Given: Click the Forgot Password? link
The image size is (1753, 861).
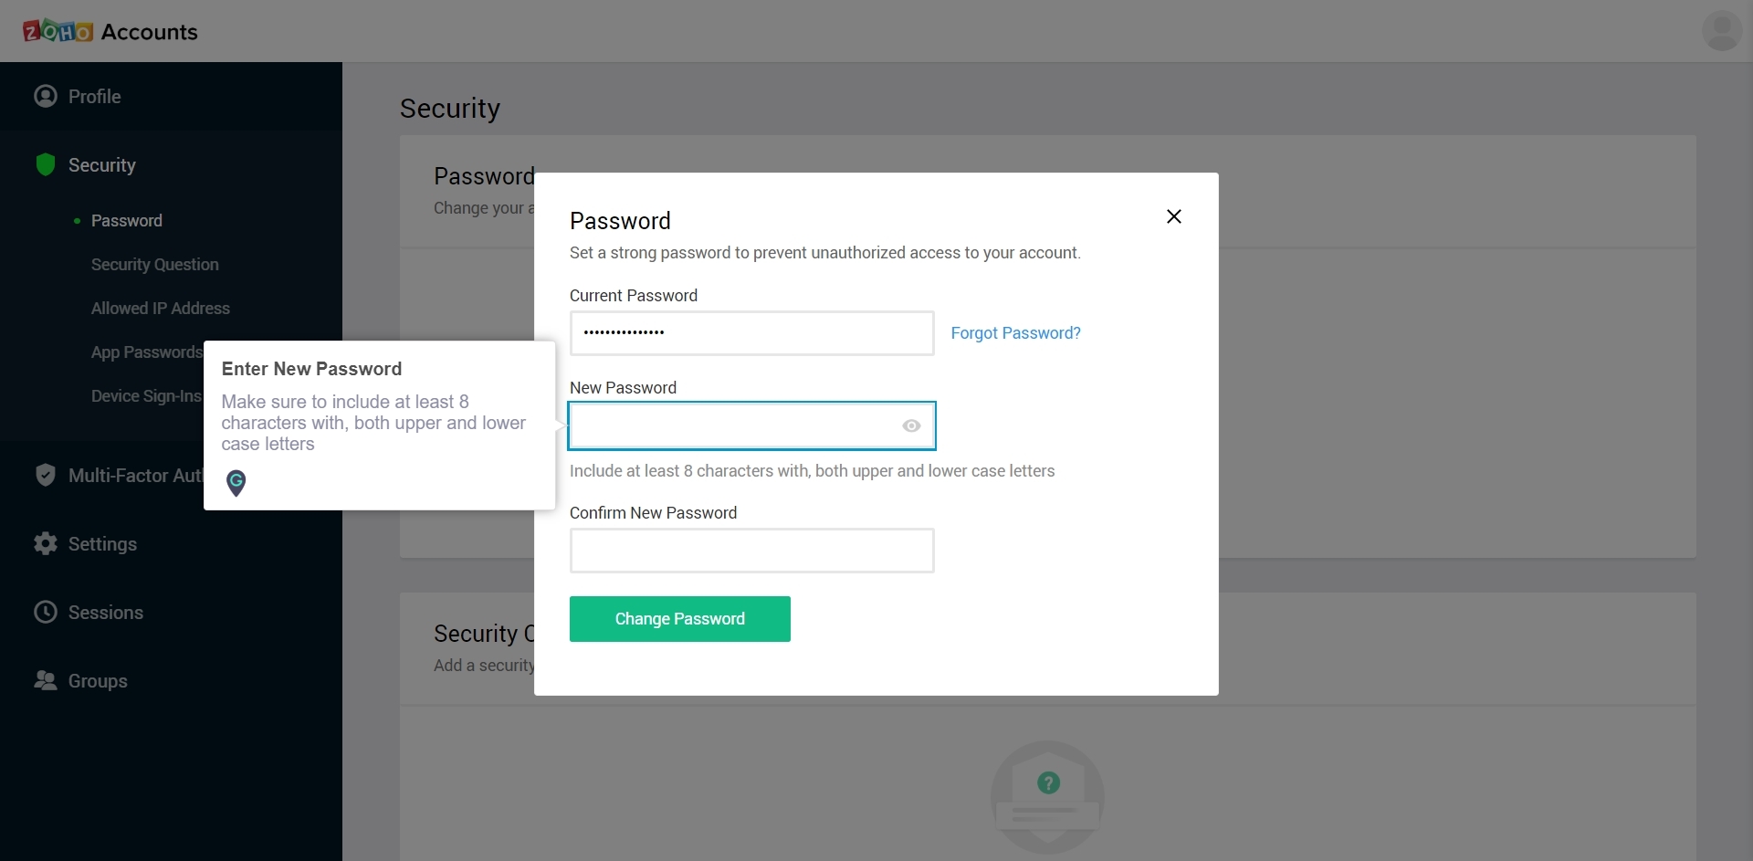Looking at the screenshot, I should tap(1015, 333).
